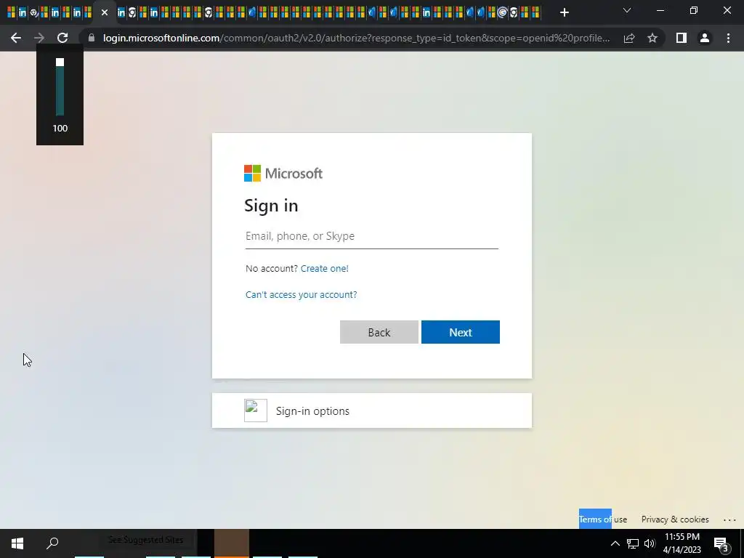Click the Create one! link
This screenshot has width=744, height=558.
[325, 269]
